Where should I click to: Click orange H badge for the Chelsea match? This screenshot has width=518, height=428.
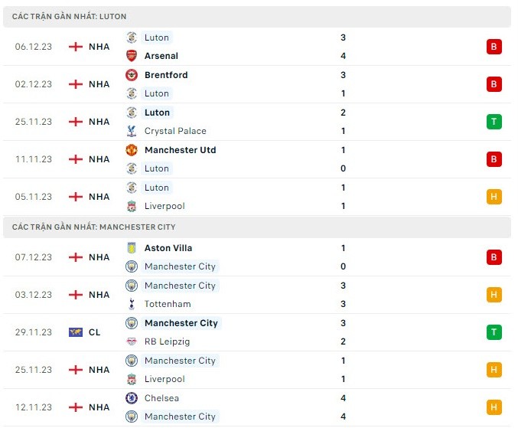[494, 407]
